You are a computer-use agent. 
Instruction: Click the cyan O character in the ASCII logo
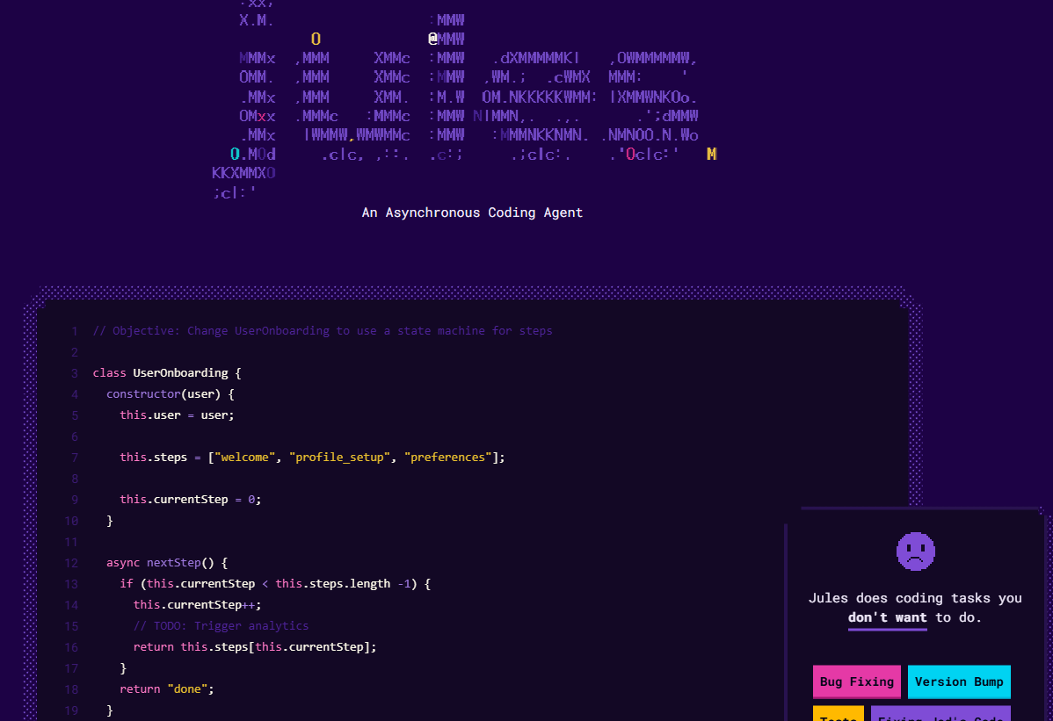tap(235, 155)
